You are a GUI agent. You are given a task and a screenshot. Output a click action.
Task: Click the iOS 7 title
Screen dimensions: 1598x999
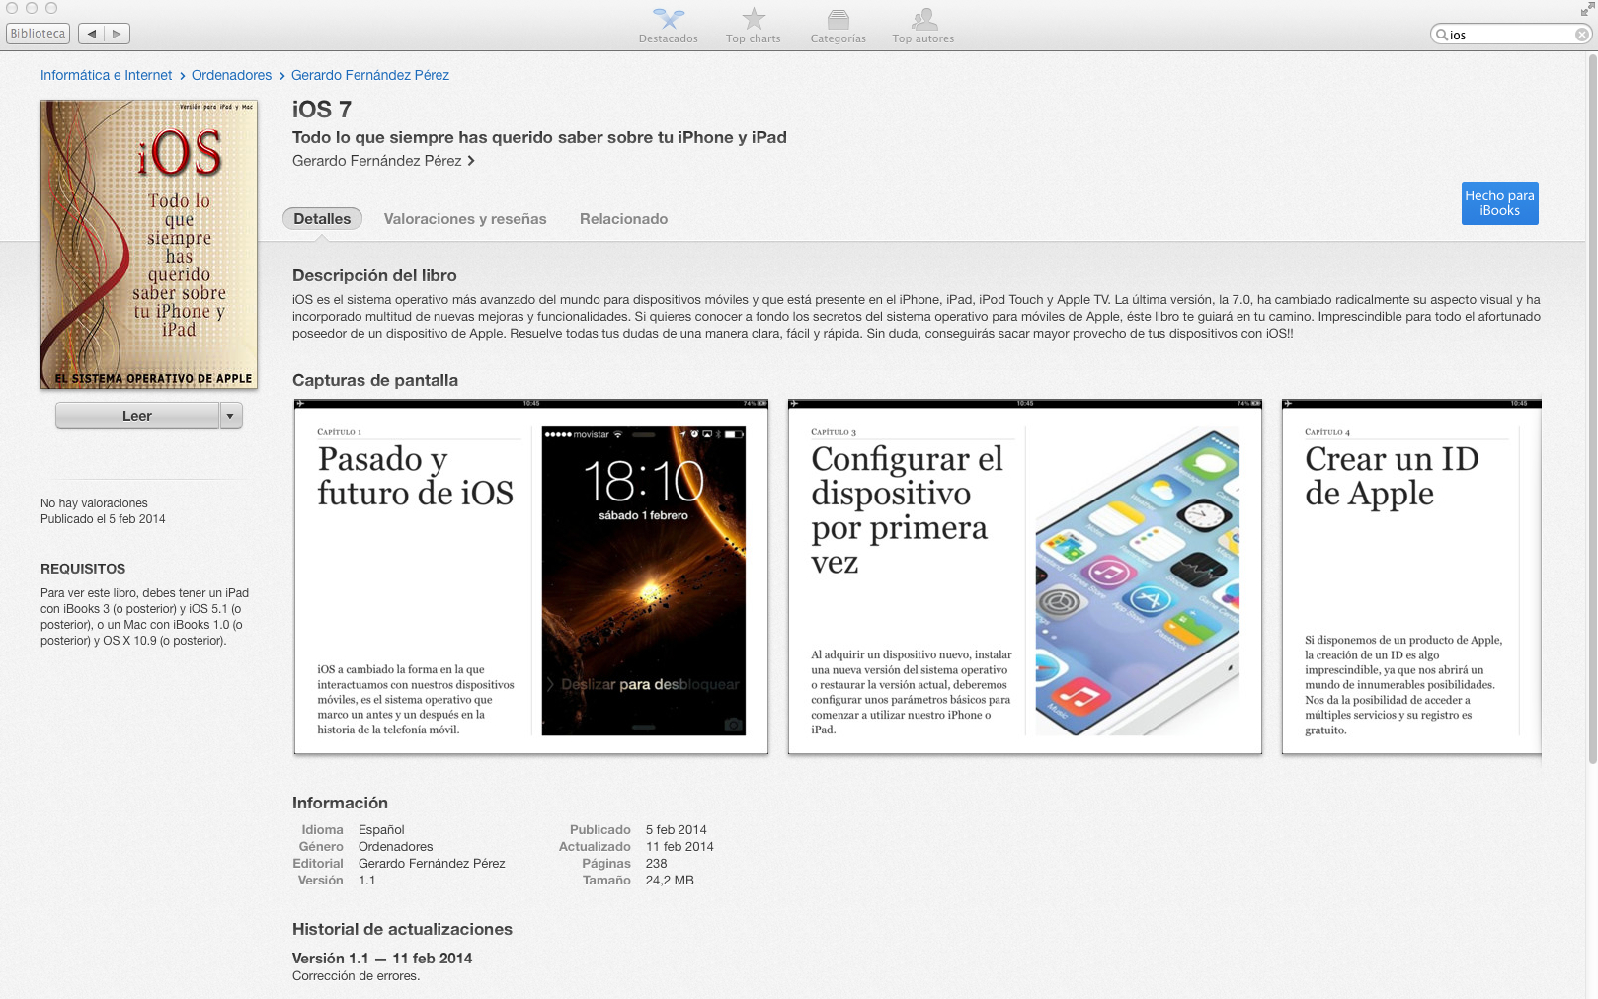[x=322, y=110]
